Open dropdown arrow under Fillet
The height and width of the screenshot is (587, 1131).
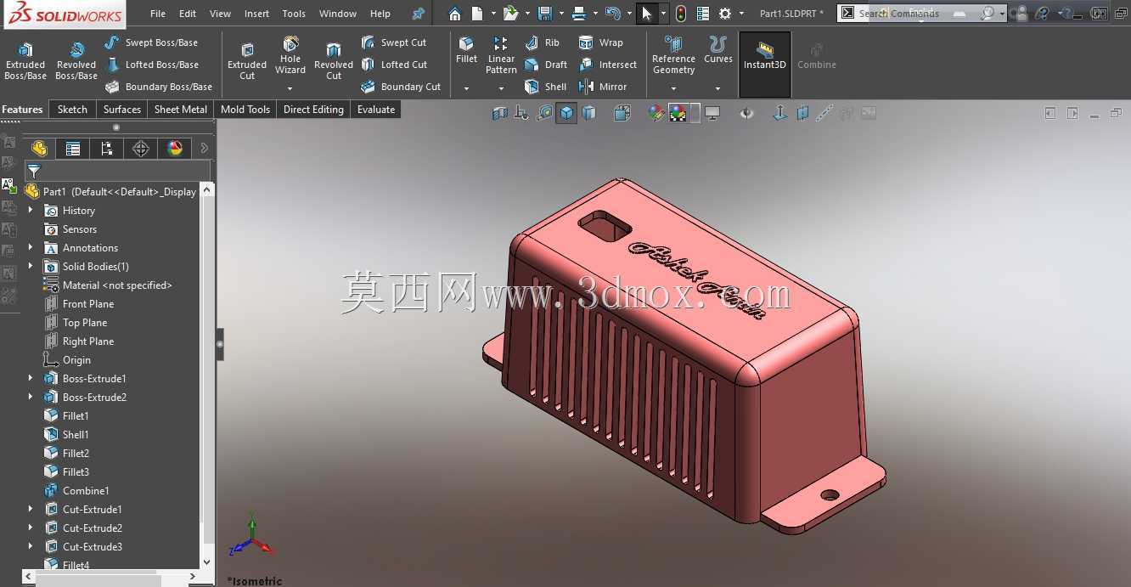click(x=466, y=88)
